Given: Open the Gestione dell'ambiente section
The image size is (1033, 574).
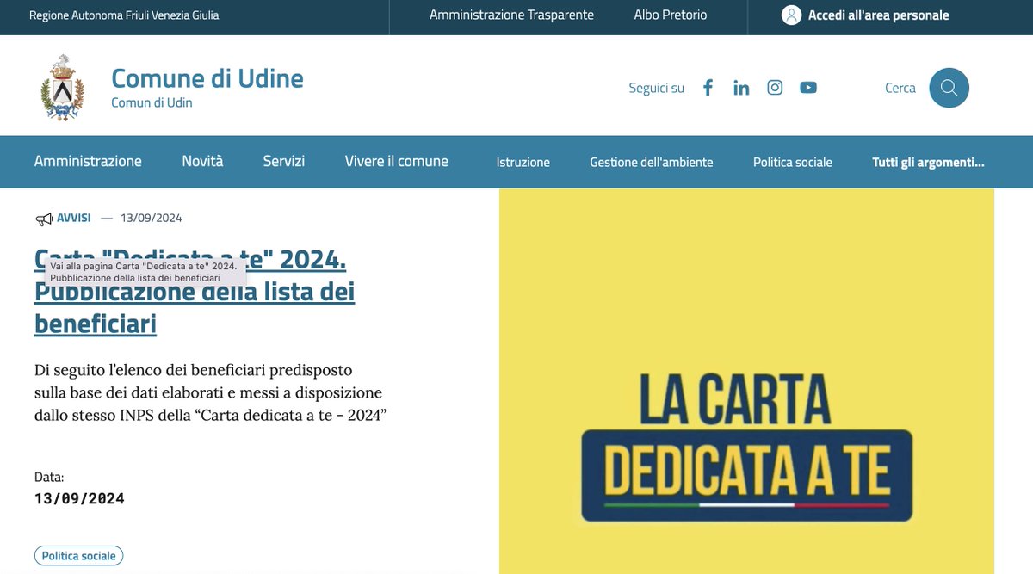Looking at the screenshot, I should (651, 162).
